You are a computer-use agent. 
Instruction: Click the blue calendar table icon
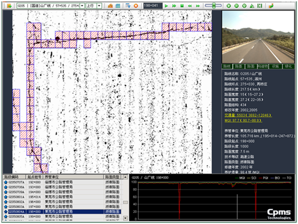[x=118, y=6]
